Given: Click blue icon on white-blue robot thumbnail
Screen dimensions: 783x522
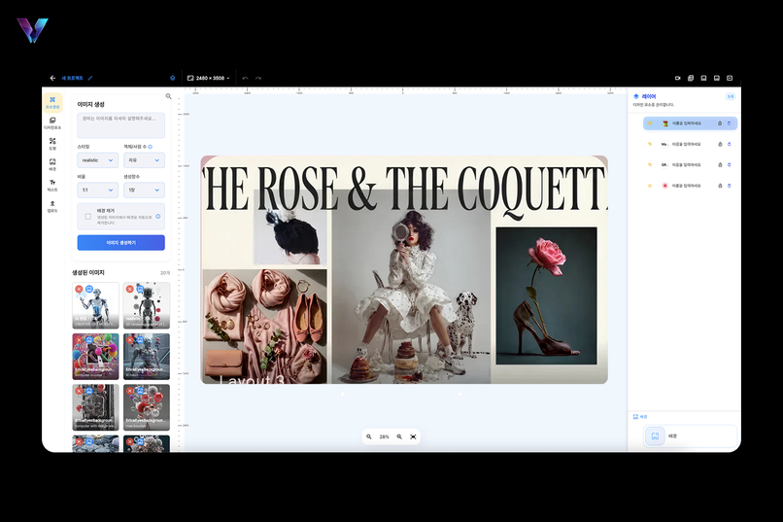Looking at the screenshot, I should [88, 289].
